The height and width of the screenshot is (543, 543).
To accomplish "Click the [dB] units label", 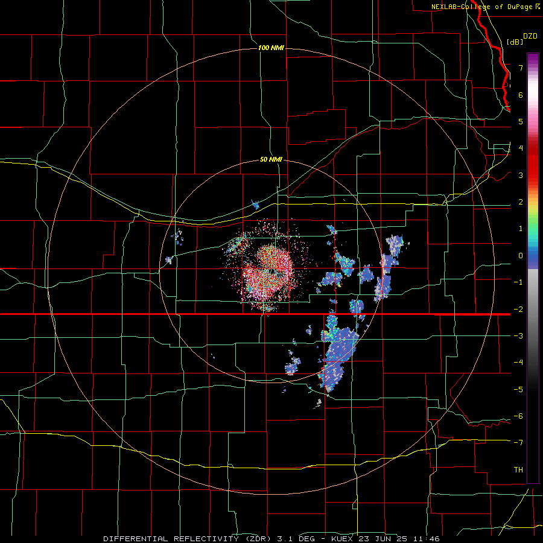I will pos(515,42).
